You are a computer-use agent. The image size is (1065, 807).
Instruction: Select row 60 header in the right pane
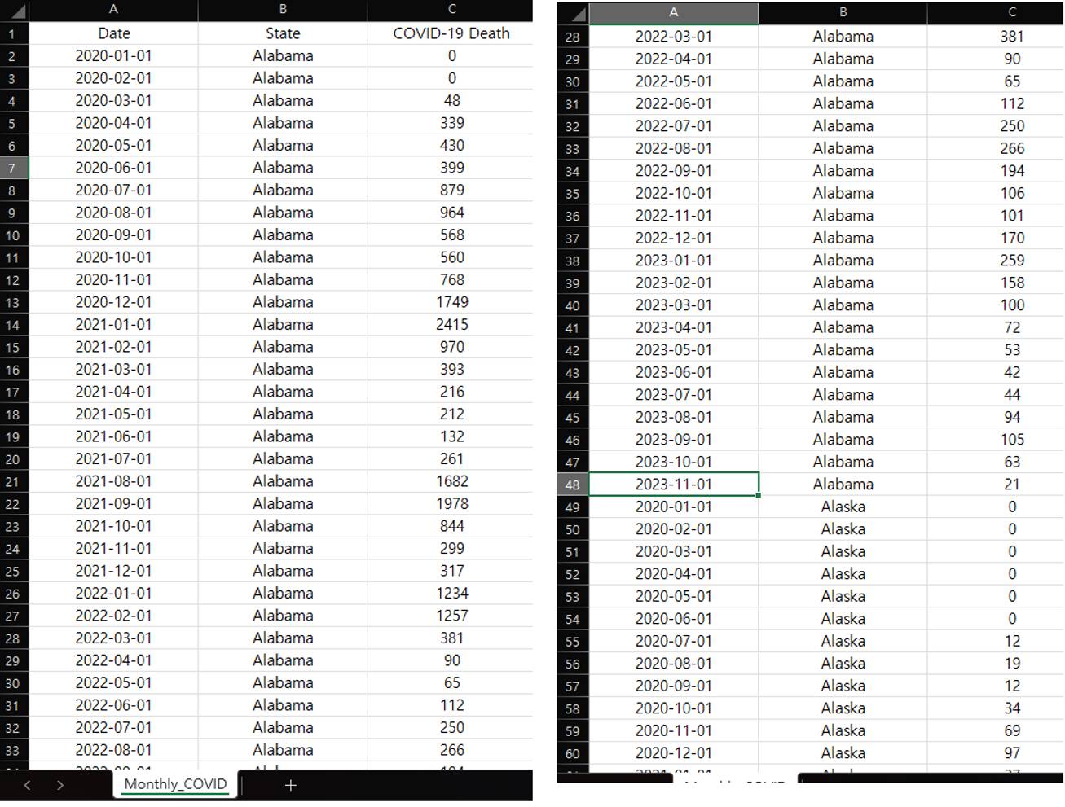[572, 752]
